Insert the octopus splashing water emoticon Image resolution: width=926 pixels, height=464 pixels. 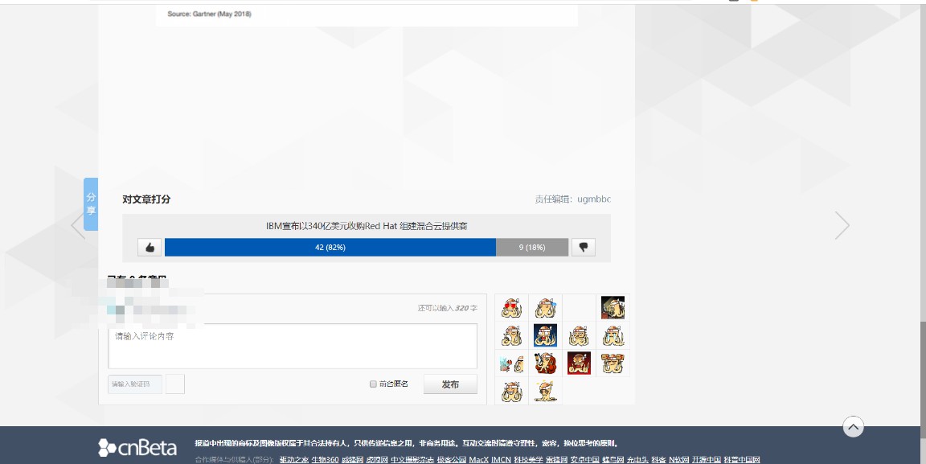(x=511, y=363)
